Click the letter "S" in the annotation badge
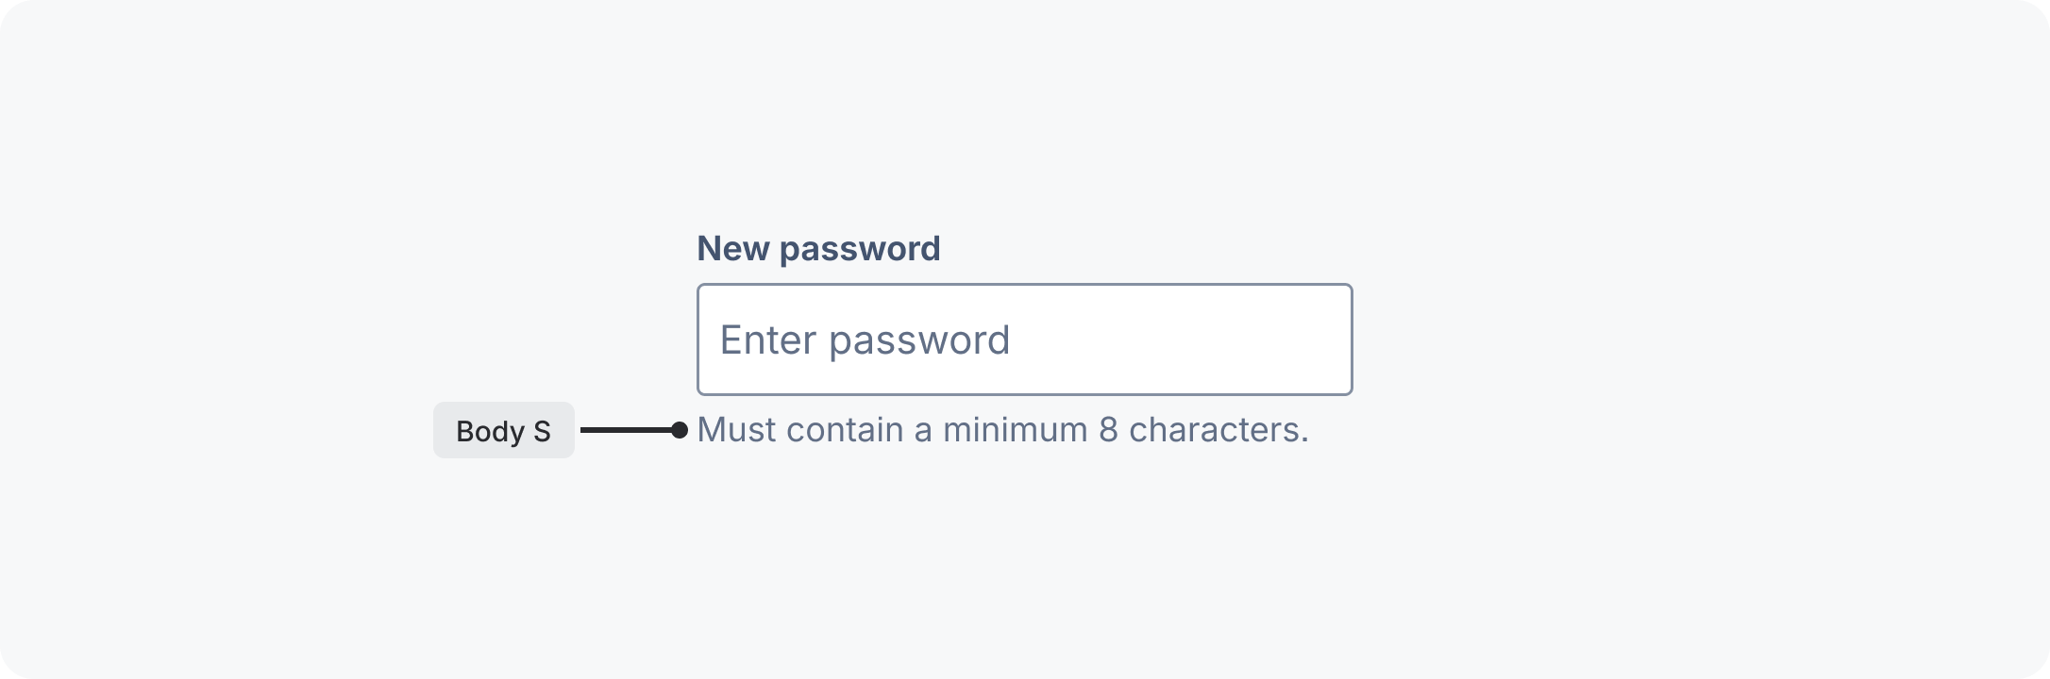 pos(542,431)
